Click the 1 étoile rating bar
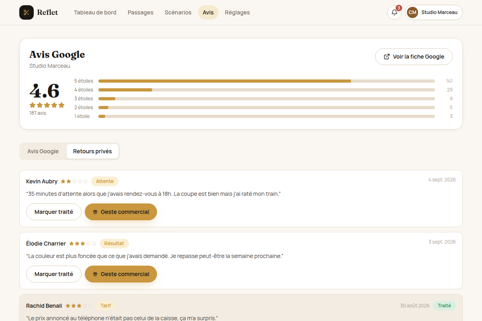 pyautogui.click(x=267, y=116)
